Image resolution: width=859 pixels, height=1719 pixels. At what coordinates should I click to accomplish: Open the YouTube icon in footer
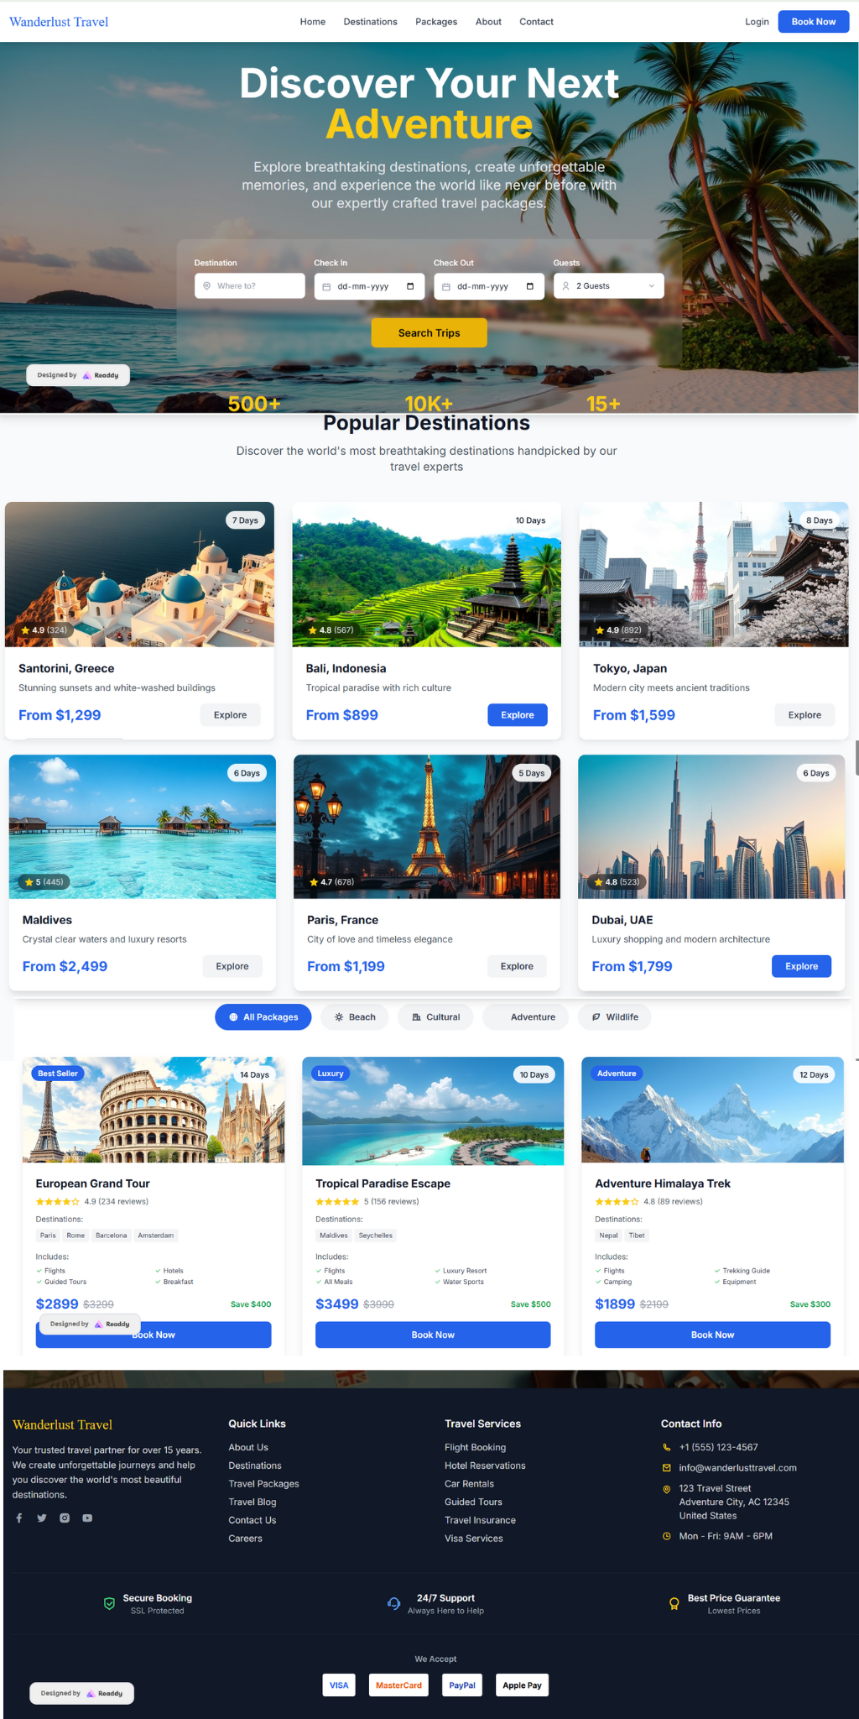point(87,1518)
